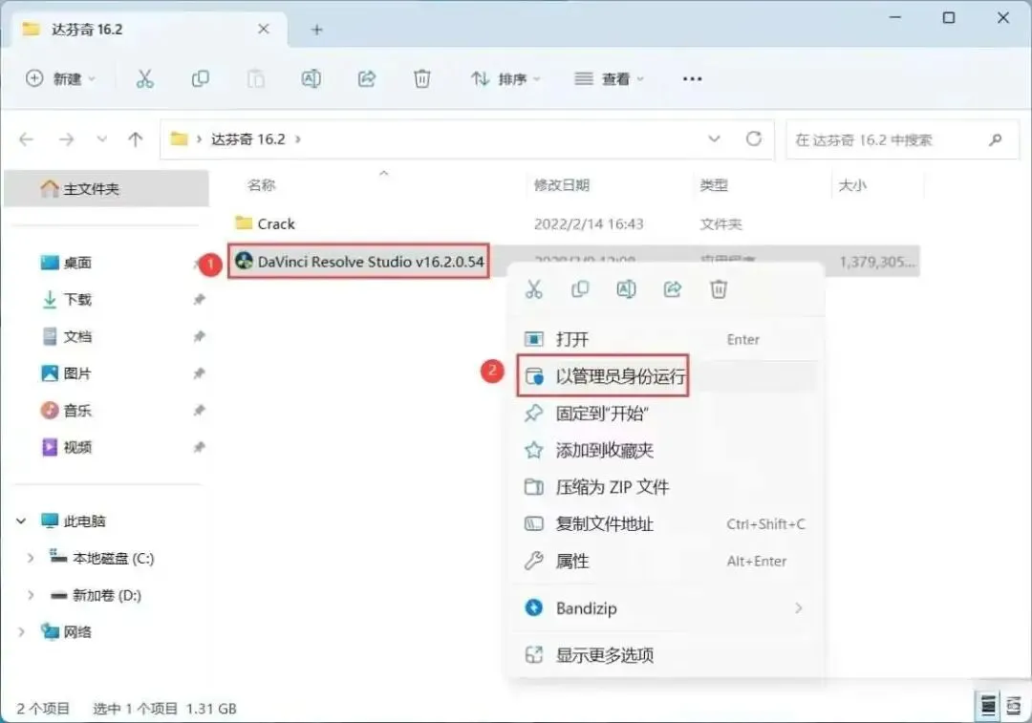1032x723 pixels.
Task: Open address bar history dropdown chevron
Action: (x=714, y=138)
